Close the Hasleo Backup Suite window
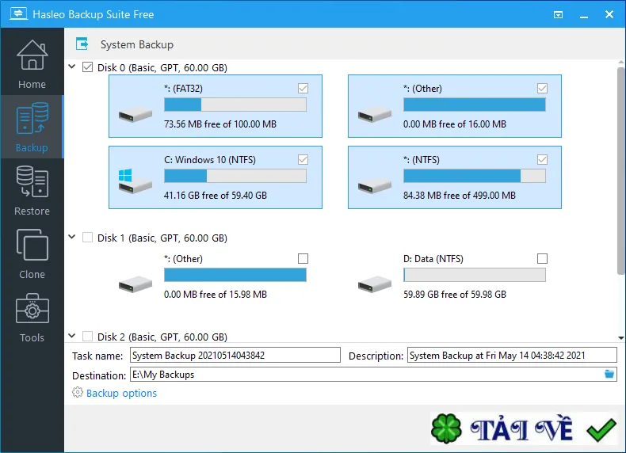The height and width of the screenshot is (453, 626). coord(609,14)
